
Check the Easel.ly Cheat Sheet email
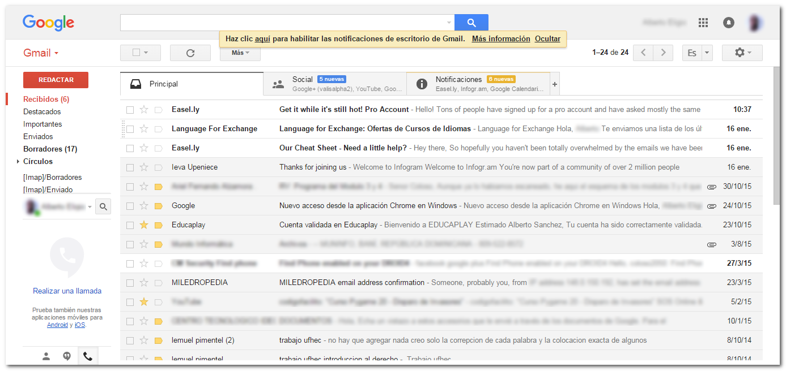click(x=130, y=148)
